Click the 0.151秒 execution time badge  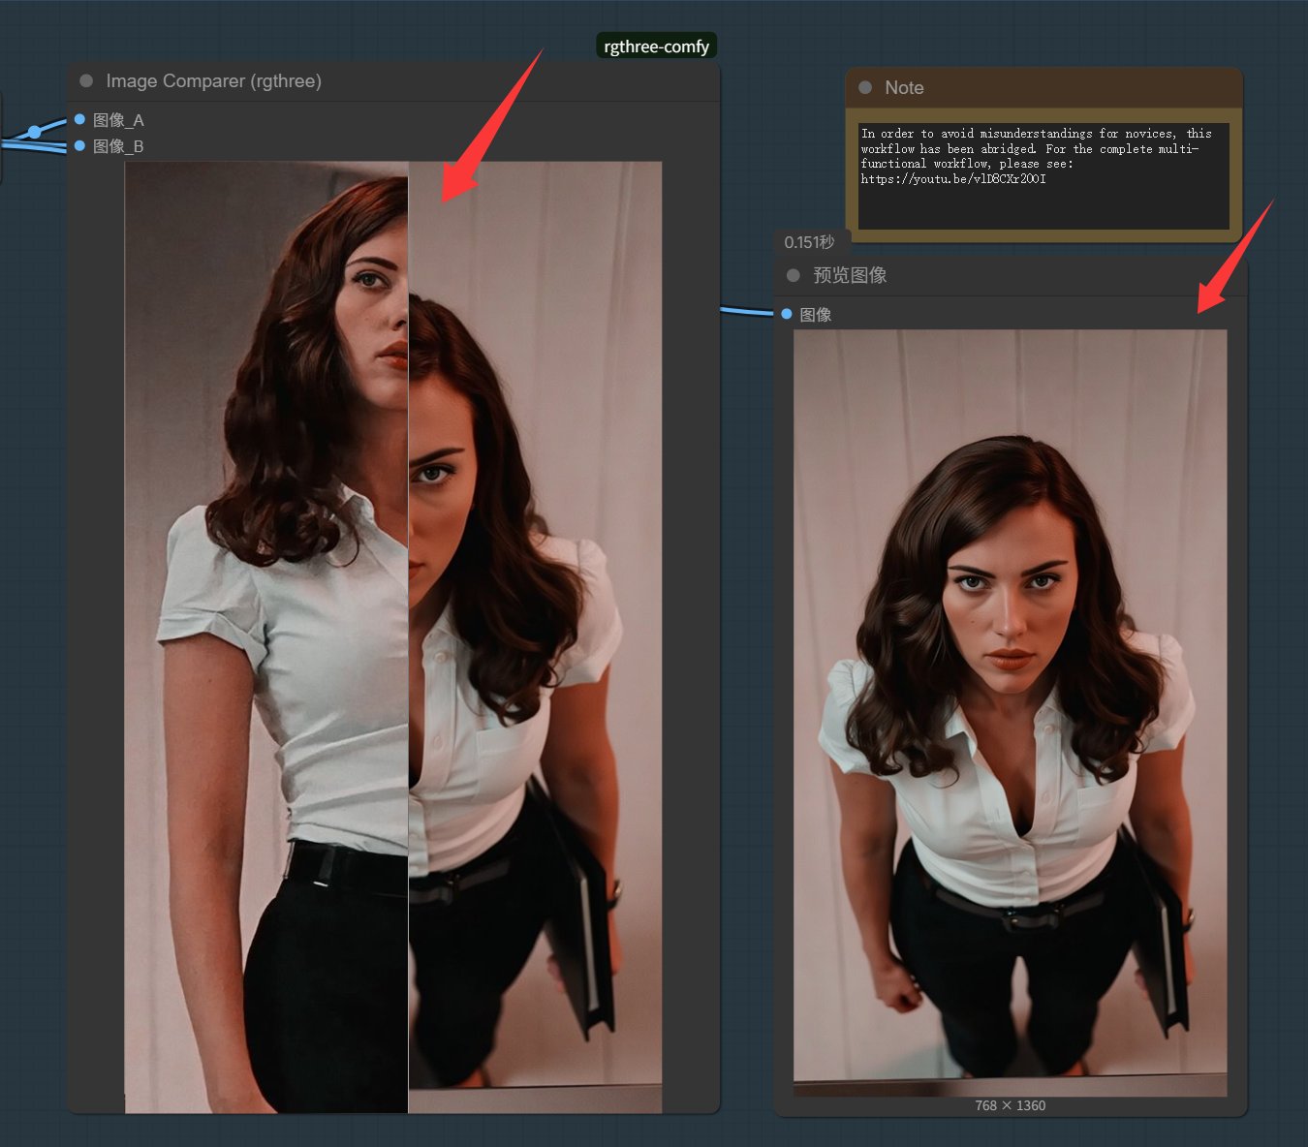click(809, 242)
